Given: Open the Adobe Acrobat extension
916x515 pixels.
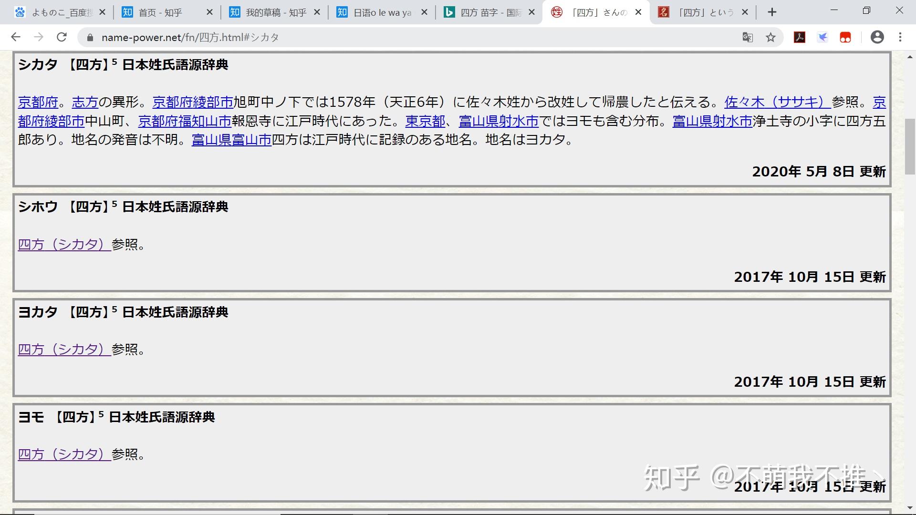Looking at the screenshot, I should pos(800,37).
